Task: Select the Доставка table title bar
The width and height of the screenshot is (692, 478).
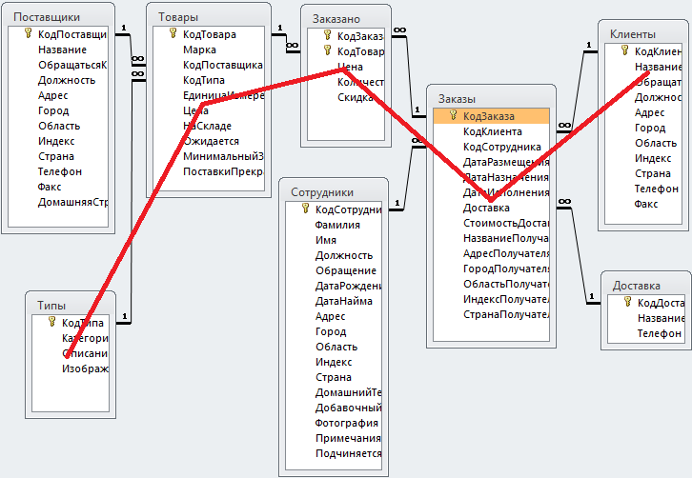Action: [x=645, y=286]
